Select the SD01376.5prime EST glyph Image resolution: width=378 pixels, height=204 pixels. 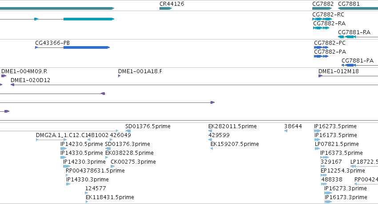point(128,131)
